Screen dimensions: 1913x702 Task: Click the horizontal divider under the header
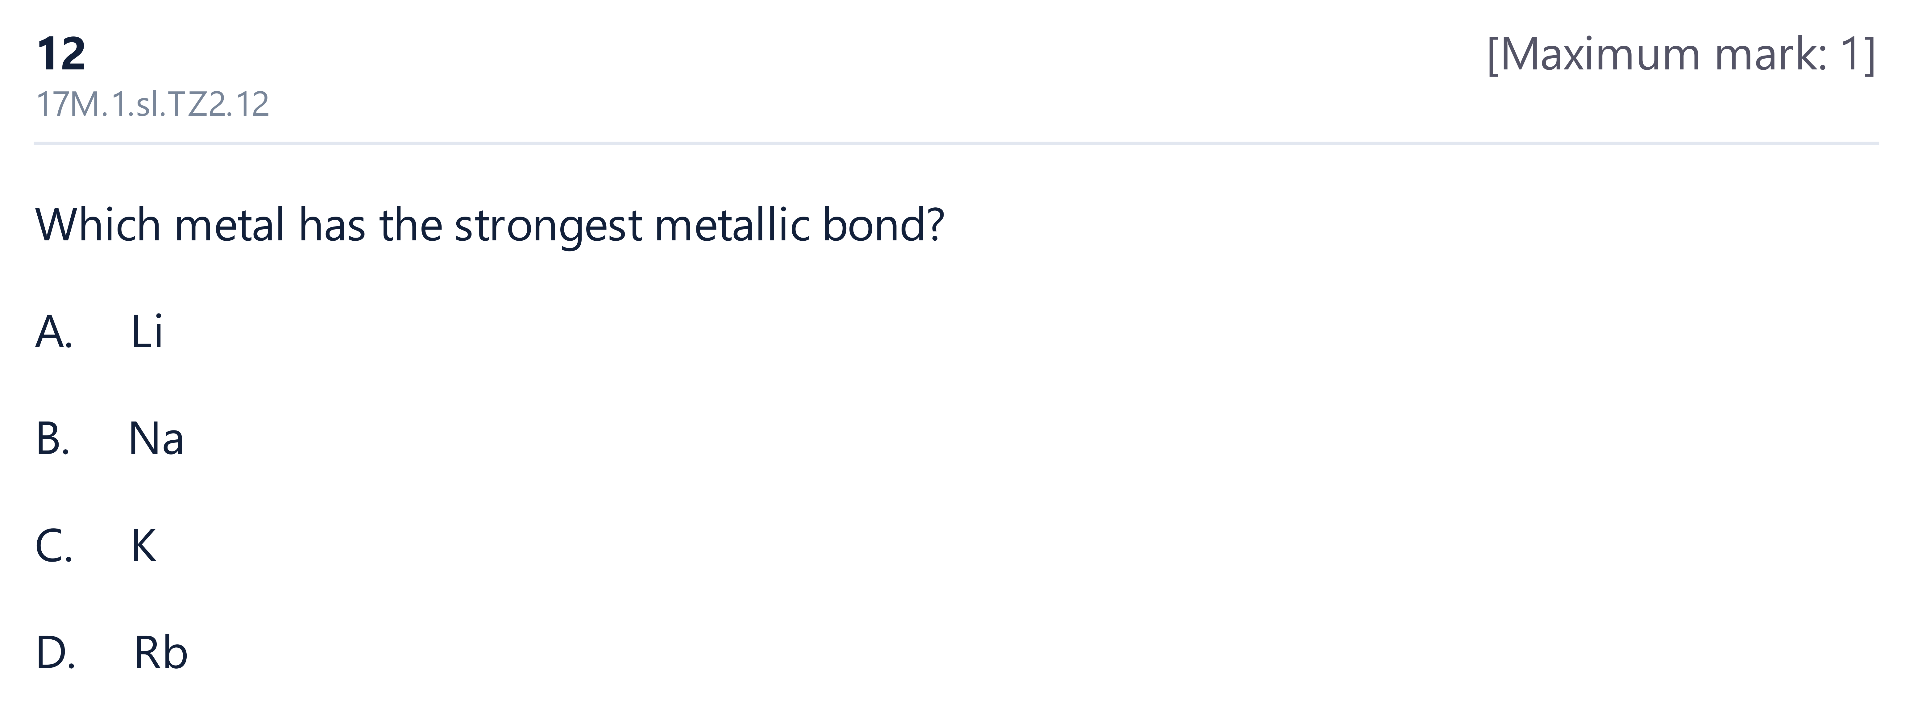[x=956, y=143]
